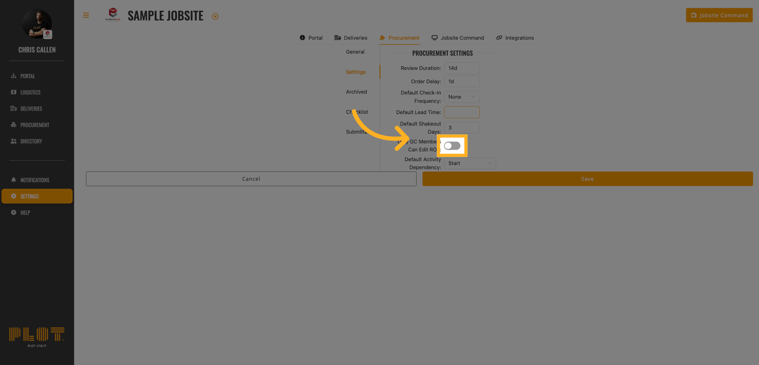The height and width of the screenshot is (365, 759).
Task: Select Archived in the side menu
Action: [x=356, y=92]
